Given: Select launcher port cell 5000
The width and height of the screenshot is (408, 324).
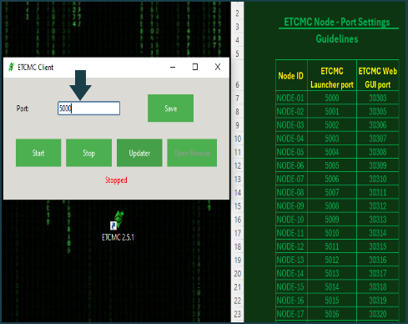Looking at the screenshot, I should tap(332, 98).
